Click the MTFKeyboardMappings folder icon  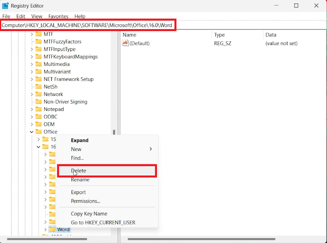tap(38, 57)
